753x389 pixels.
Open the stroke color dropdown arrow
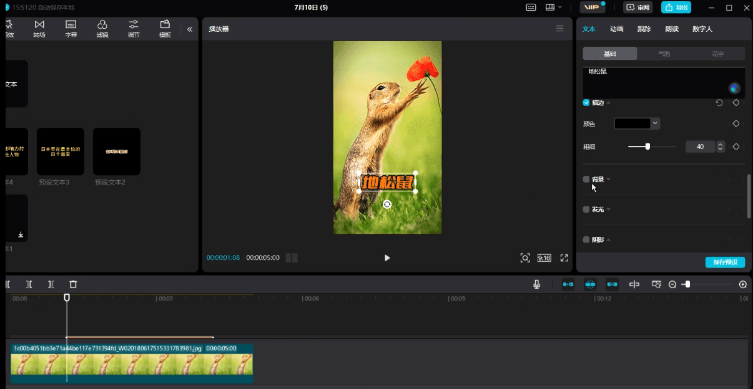tap(655, 123)
